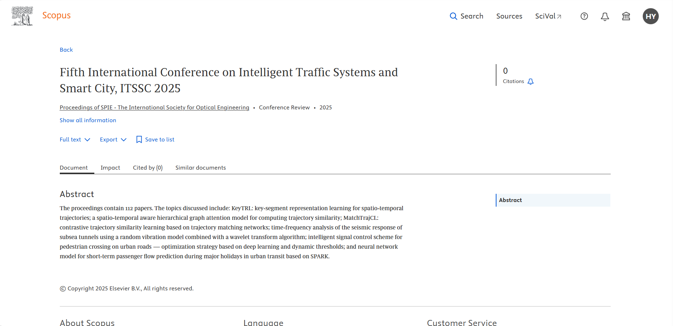Open Sources in top navigation
673x326 pixels.
[509, 16]
